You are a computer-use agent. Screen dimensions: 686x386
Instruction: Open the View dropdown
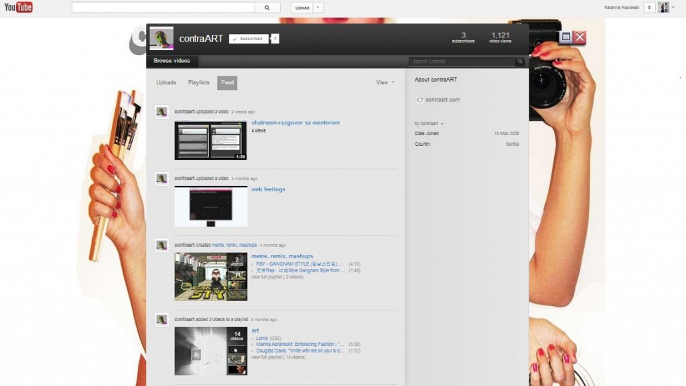[x=385, y=82]
